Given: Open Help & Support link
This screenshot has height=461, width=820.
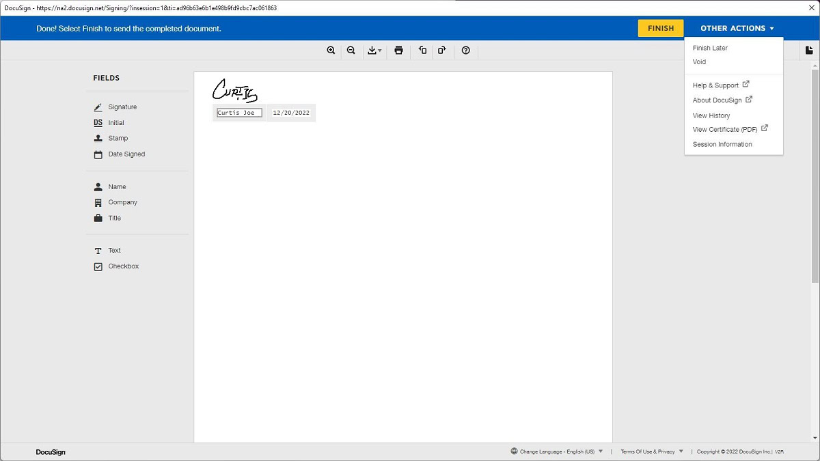Looking at the screenshot, I should click(x=715, y=85).
